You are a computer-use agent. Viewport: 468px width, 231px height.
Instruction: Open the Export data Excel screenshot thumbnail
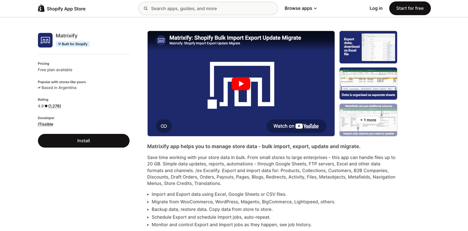368,47
